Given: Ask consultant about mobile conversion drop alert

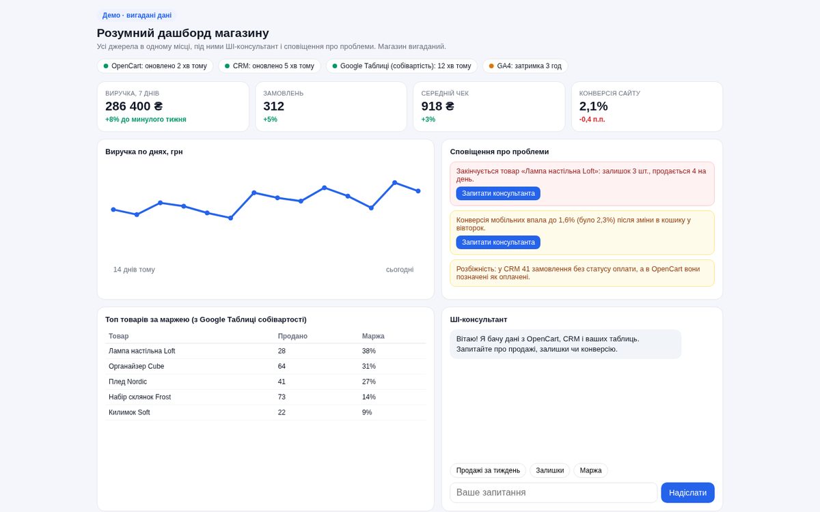Looking at the screenshot, I should coord(498,242).
